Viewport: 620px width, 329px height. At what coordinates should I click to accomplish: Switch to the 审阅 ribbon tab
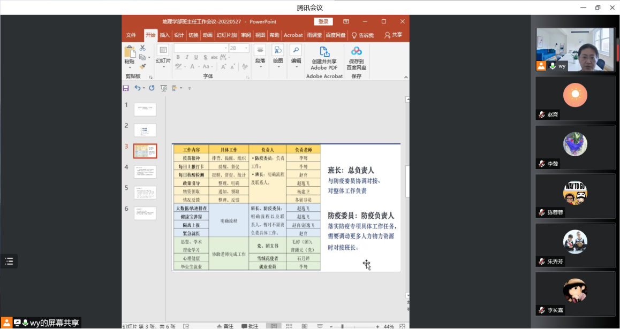pyautogui.click(x=246, y=35)
